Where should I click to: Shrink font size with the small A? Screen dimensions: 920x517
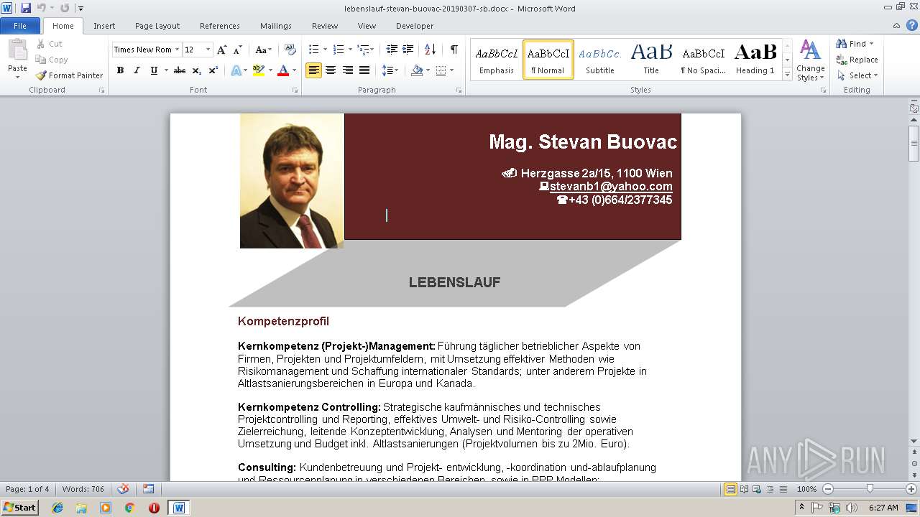coord(238,50)
